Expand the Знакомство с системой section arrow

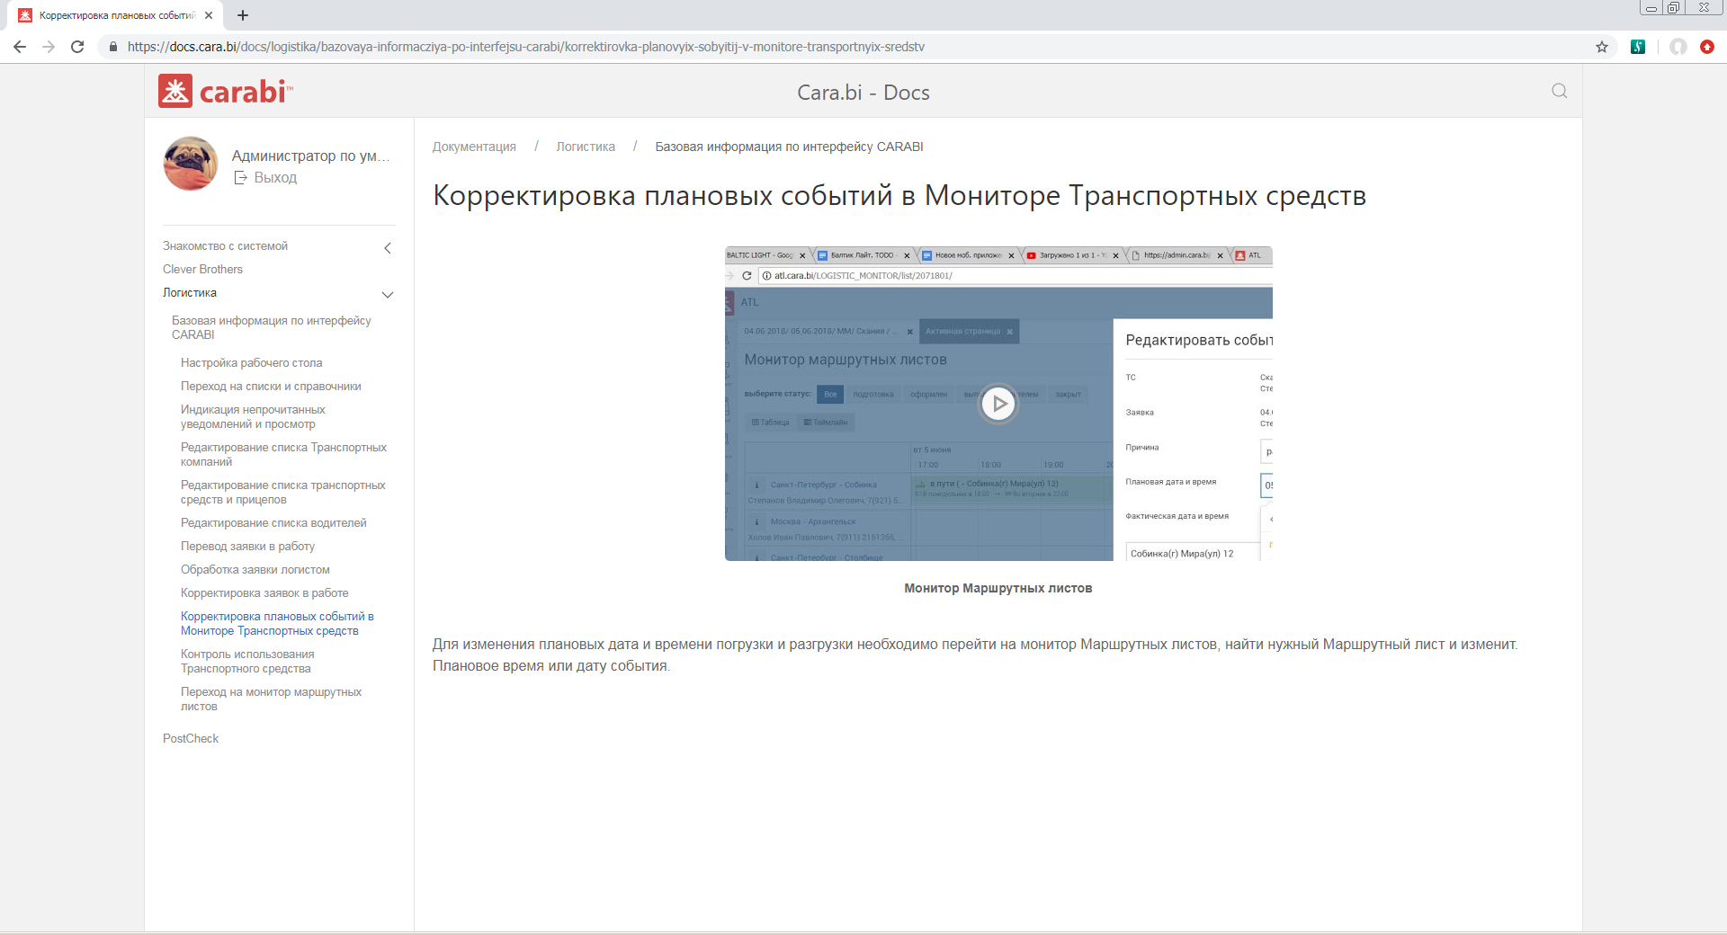pyautogui.click(x=388, y=248)
